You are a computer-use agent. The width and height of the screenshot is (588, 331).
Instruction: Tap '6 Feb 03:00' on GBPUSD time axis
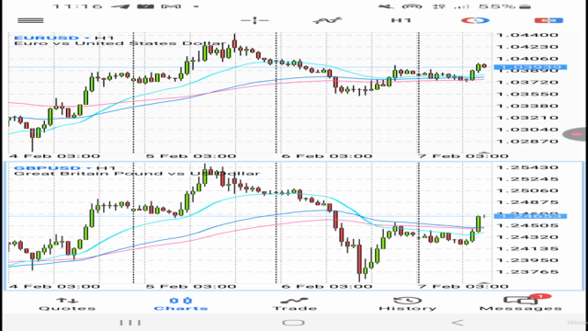pyautogui.click(x=327, y=286)
